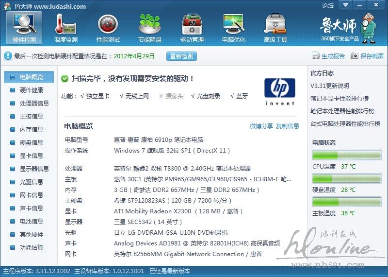Click the blue exclamation info icon
This screenshot has height=277, width=388.
coord(8,56)
